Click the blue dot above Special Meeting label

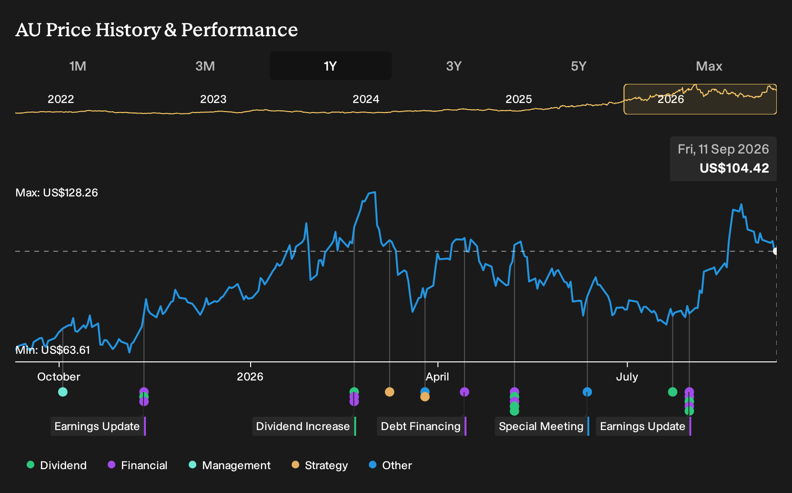[587, 392]
